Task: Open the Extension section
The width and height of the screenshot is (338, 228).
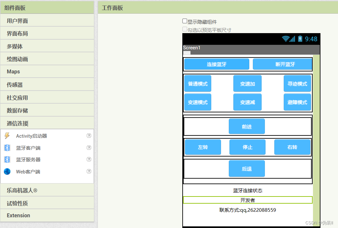Action: [x=19, y=215]
